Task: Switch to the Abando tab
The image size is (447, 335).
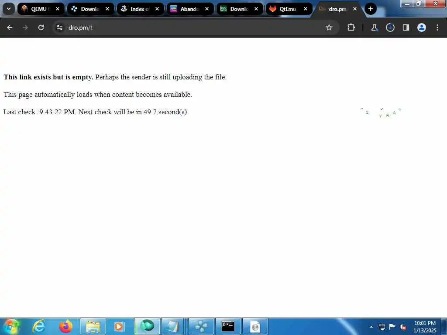Action: click(190, 9)
